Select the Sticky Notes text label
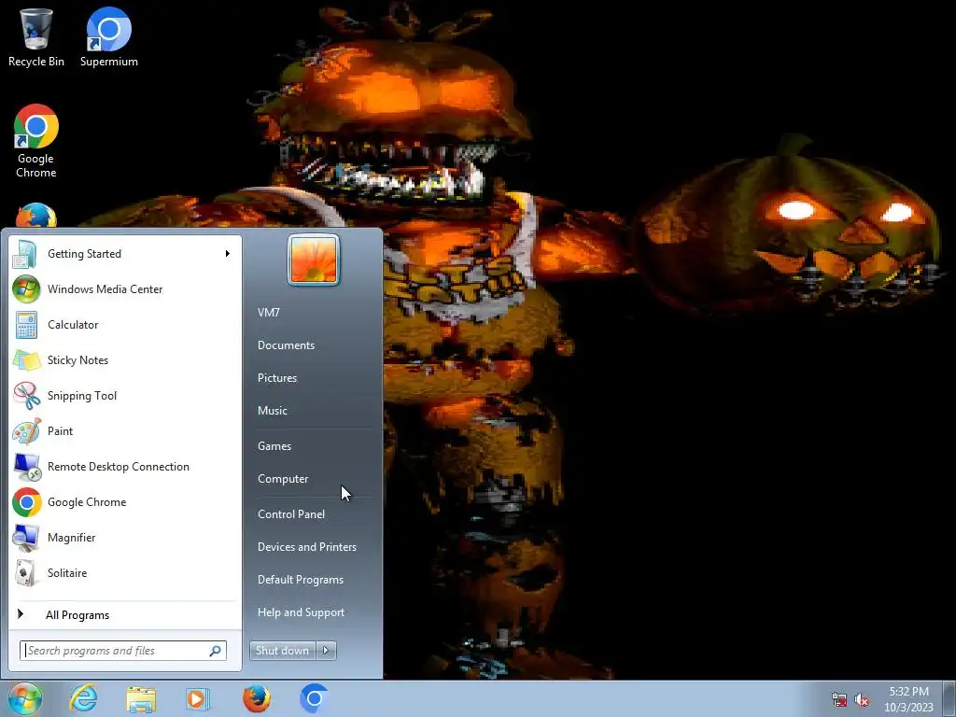Viewport: 956px width, 717px height. [x=78, y=360]
